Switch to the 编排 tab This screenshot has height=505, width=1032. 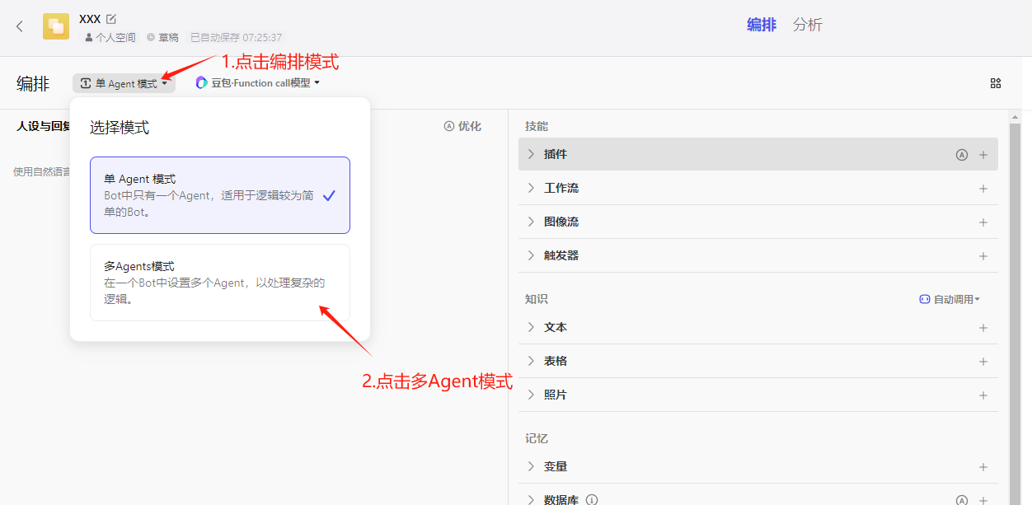click(x=762, y=25)
